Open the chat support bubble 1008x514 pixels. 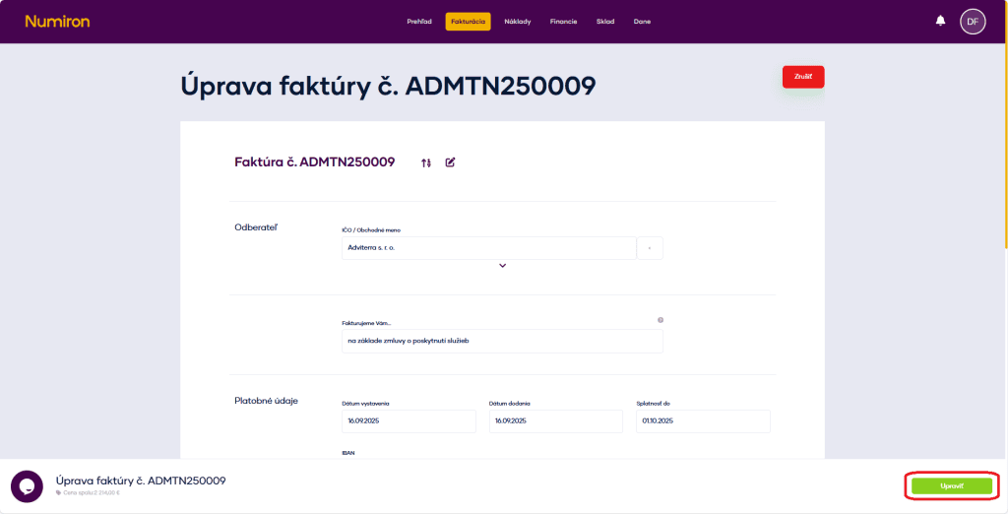point(27,486)
